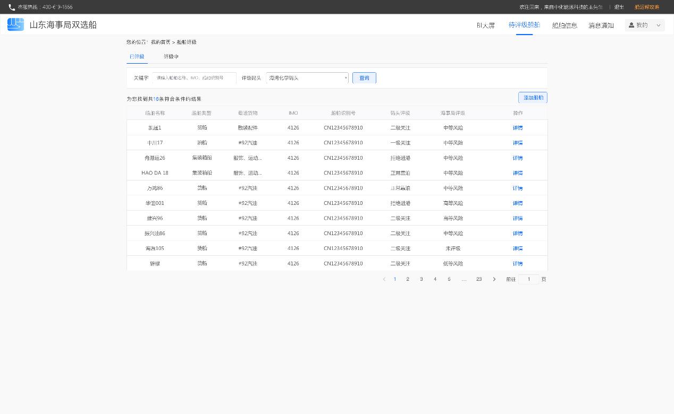Click the page number jump input box
The width and height of the screenshot is (674, 414).
(x=528, y=279)
